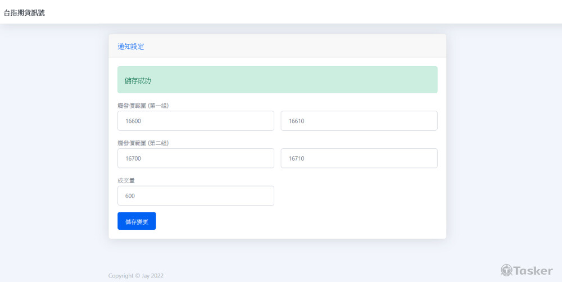Click the 台指期貨訊號 brand title
The width and height of the screenshot is (562, 282).
[x=24, y=12]
